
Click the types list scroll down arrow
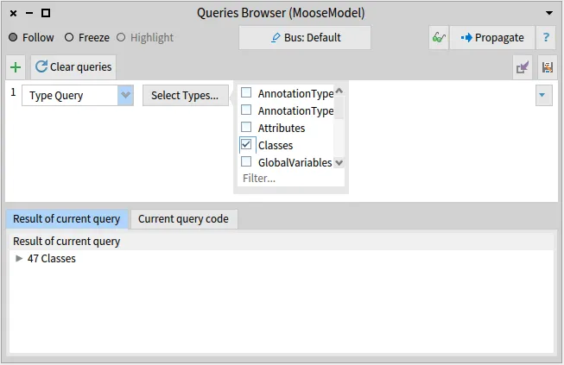tap(339, 163)
